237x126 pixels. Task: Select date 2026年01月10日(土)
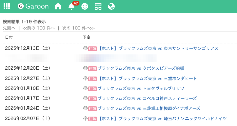click(28, 88)
